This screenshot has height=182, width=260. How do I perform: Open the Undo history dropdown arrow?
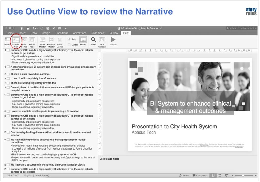[x=37, y=28]
